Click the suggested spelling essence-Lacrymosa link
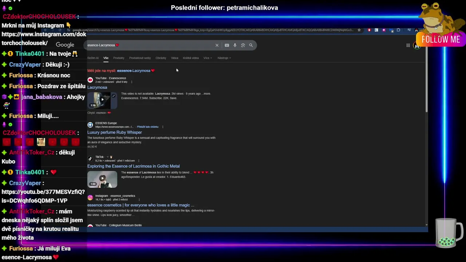The width and height of the screenshot is (466, 262). [x=136, y=71]
